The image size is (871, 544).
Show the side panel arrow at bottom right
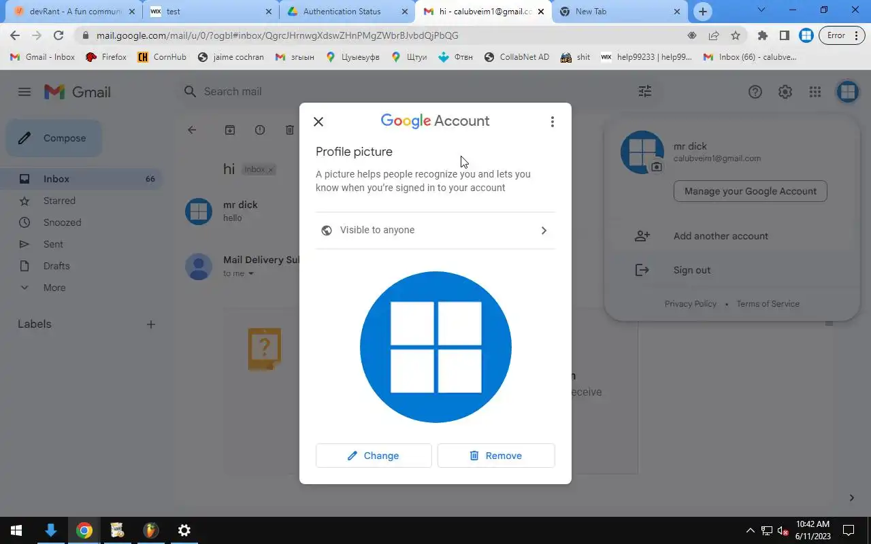(x=851, y=498)
